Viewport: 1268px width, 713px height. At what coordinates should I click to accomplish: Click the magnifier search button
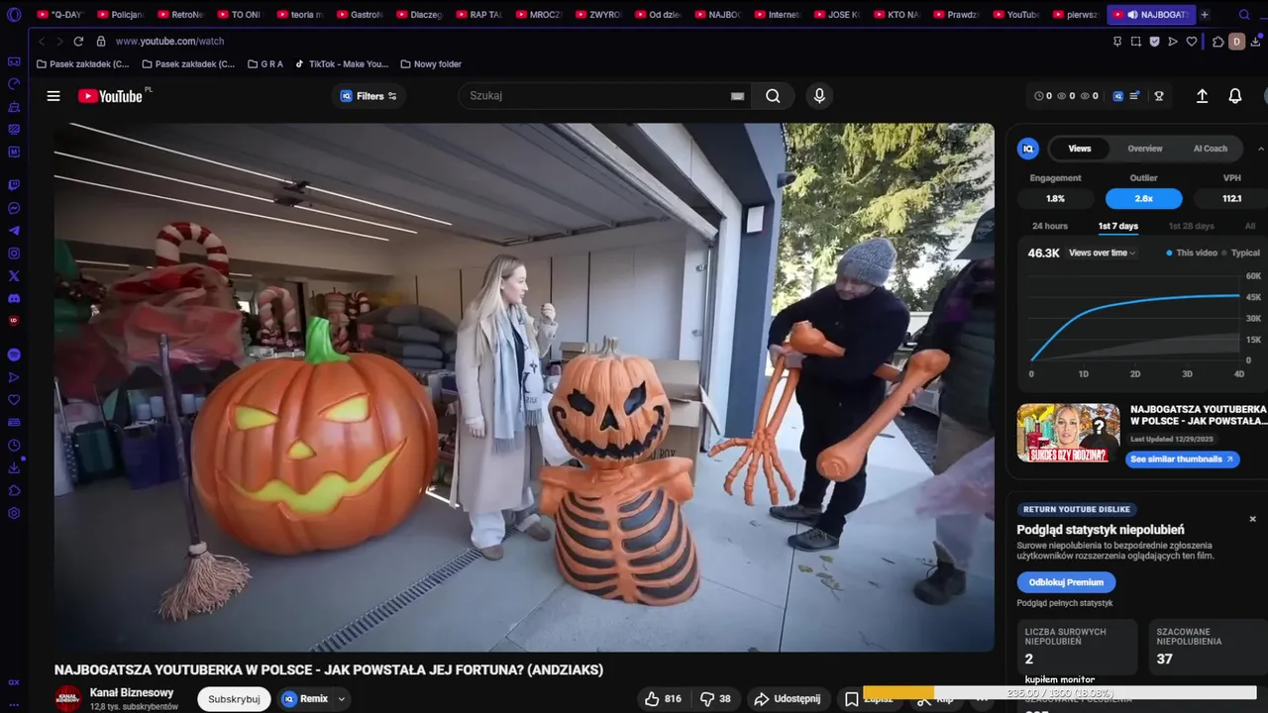[773, 96]
